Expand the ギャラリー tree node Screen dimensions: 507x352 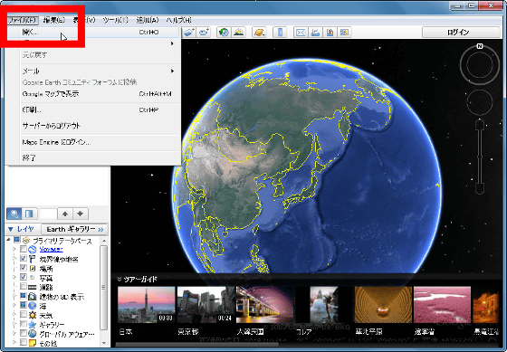[x=14, y=324]
